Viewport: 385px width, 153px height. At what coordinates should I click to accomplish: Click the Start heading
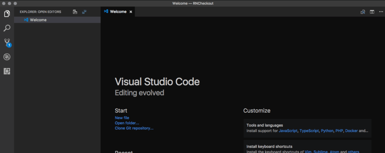(x=121, y=111)
